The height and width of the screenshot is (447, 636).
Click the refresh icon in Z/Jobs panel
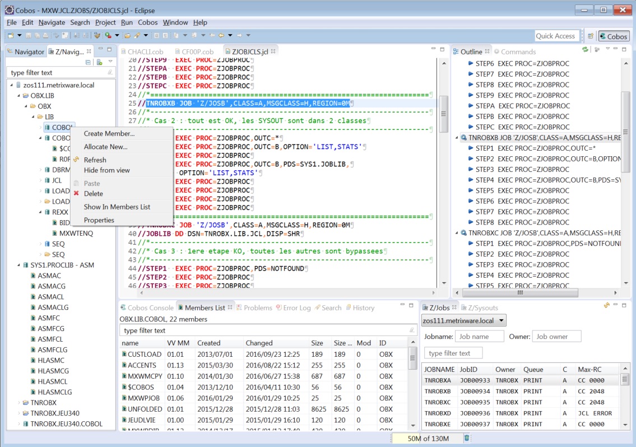click(606, 305)
